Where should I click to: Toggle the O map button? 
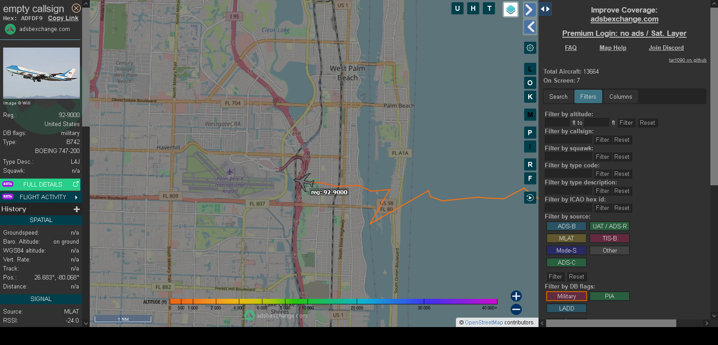(x=530, y=83)
